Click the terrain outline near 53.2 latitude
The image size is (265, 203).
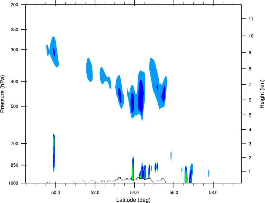[x=119, y=178]
